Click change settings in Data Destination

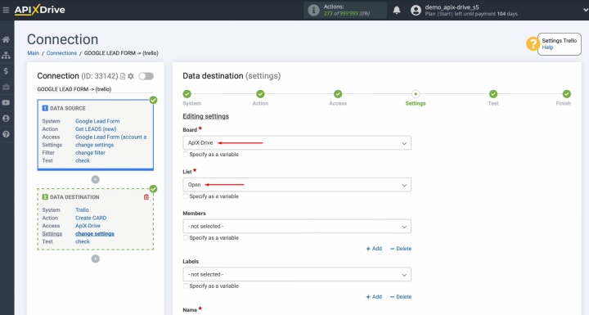coord(95,233)
